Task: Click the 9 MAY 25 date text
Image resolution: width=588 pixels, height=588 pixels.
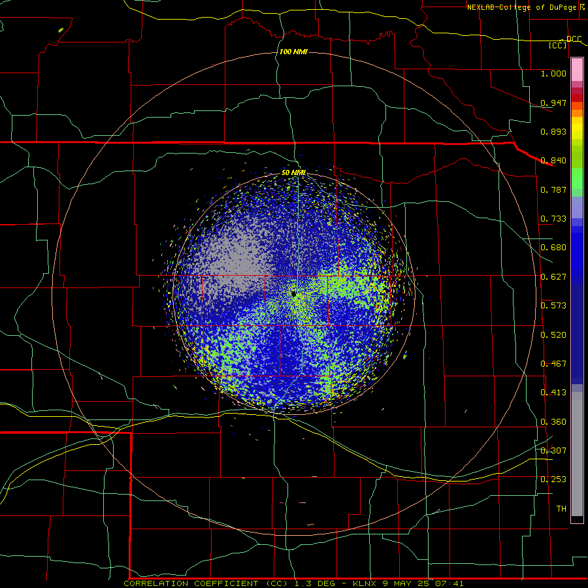Action: pyautogui.click(x=407, y=583)
